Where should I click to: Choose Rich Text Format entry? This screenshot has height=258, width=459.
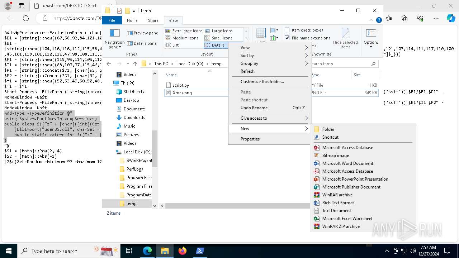[363, 203]
